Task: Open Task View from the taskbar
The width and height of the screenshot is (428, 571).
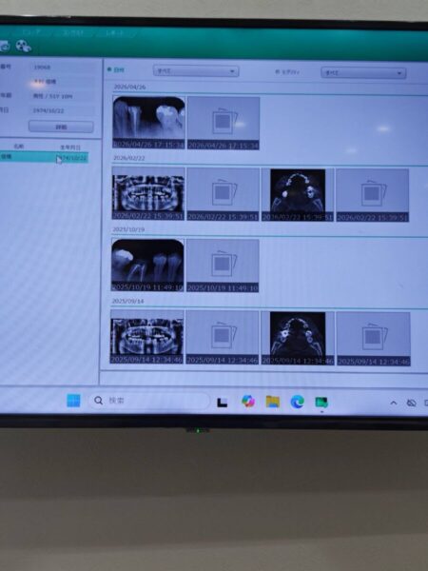Action: coord(223,402)
